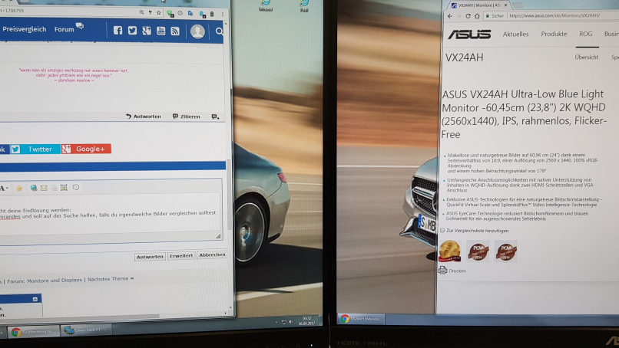Click the forum header search magnifier
Image resolution: width=619 pixels, height=348 pixels.
click(x=219, y=31)
